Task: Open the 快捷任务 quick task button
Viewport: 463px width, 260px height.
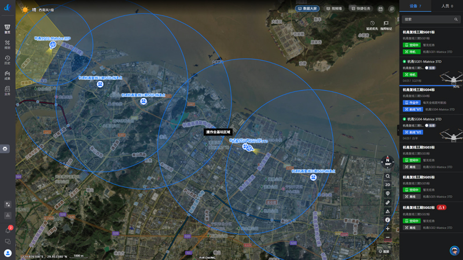Action: [361, 9]
